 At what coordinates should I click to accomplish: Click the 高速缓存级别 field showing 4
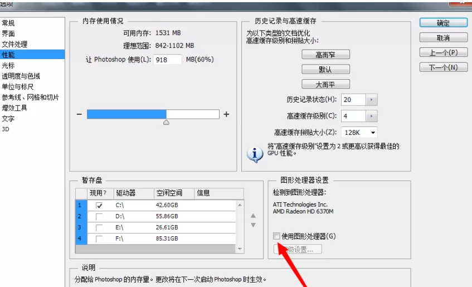[353, 116]
